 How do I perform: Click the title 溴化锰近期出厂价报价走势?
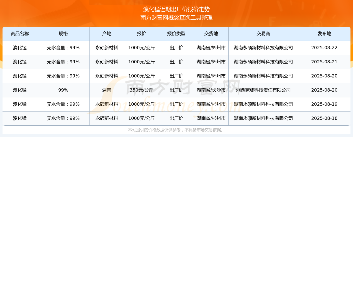(x=177, y=9)
